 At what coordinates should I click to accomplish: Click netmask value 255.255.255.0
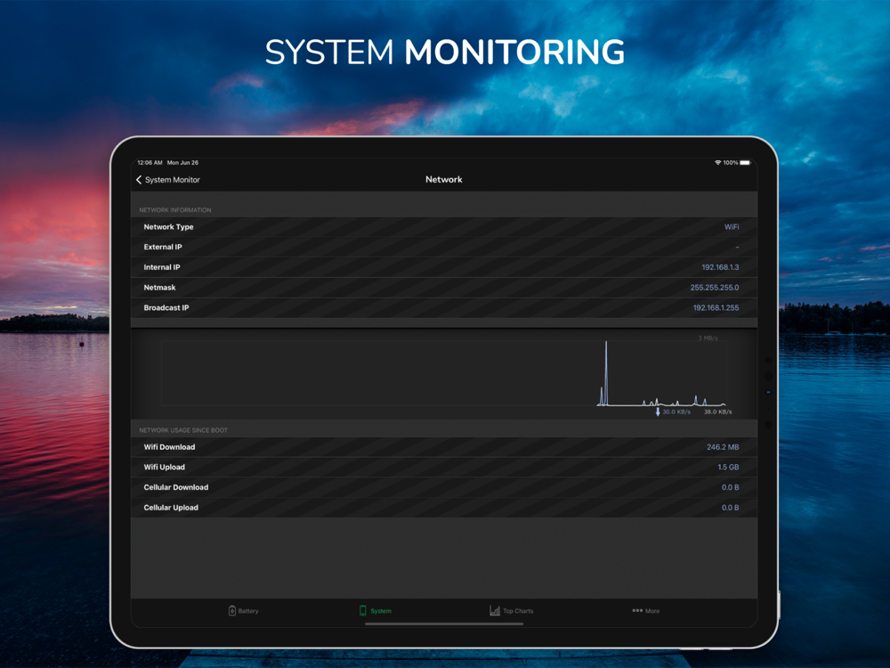715,288
